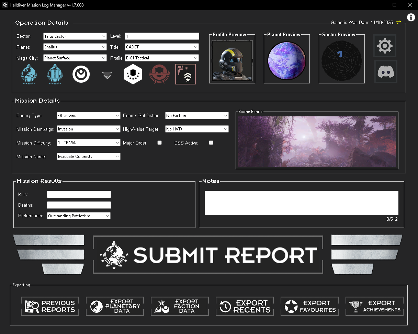Click the white circular ring badge icon
This screenshot has width=418, height=334.
[81, 74]
